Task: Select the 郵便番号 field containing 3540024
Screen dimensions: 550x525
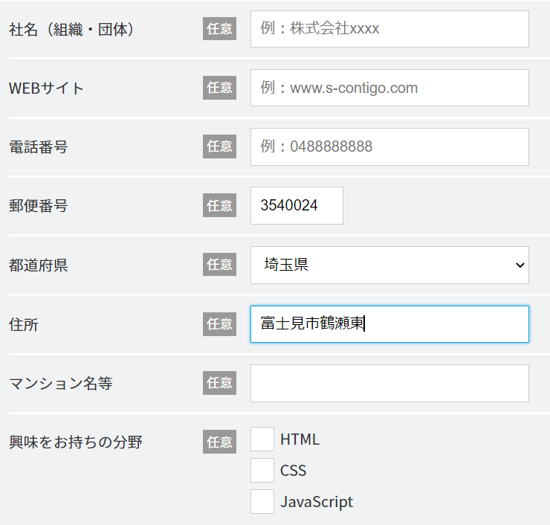Action: 297,205
